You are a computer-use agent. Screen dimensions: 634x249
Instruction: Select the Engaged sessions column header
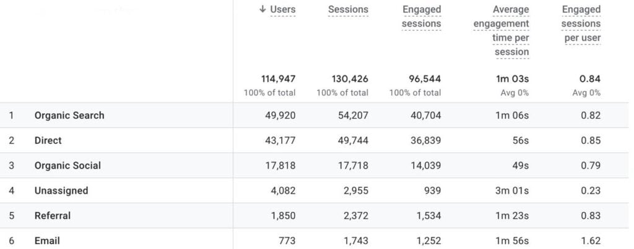click(x=421, y=17)
